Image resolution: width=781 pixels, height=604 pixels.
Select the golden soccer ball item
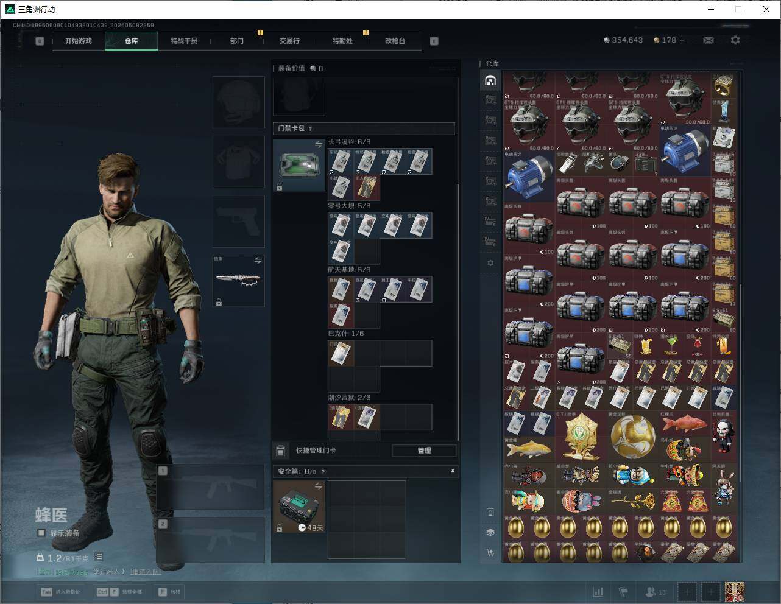(x=632, y=437)
